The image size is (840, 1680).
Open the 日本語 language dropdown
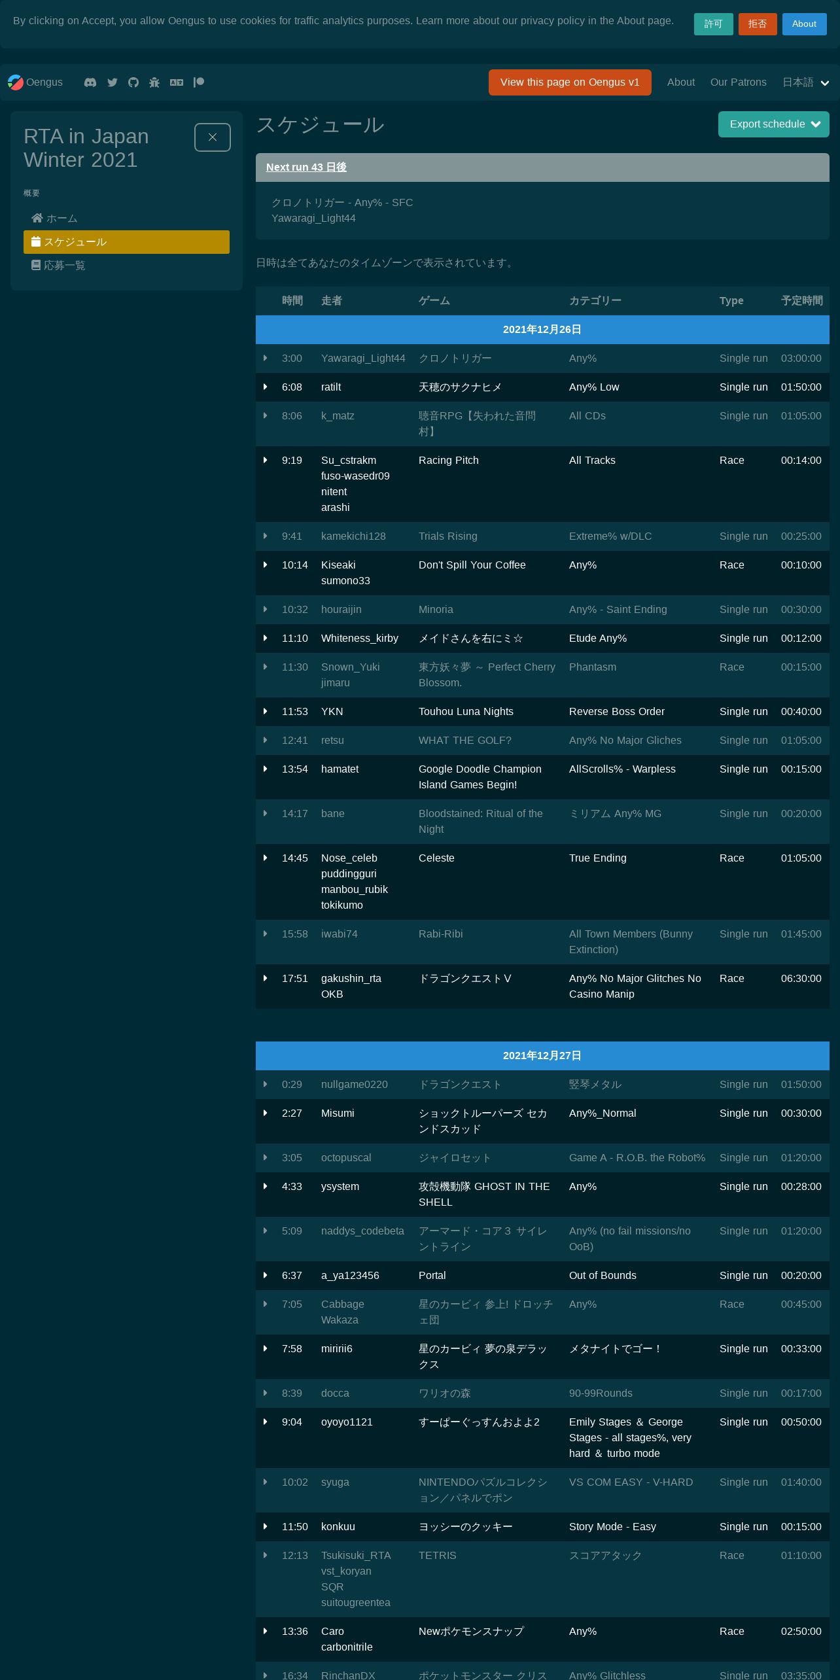[x=805, y=82]
